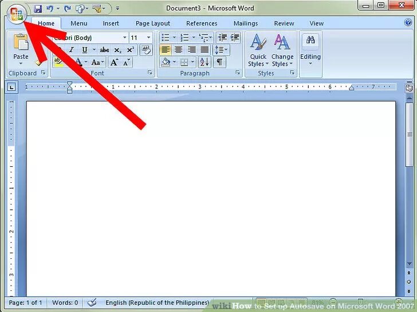Click the document pages icon beside Redo
Image resolution: width=417 pixels, height=312 pixels.
click(x=80, y=9)
